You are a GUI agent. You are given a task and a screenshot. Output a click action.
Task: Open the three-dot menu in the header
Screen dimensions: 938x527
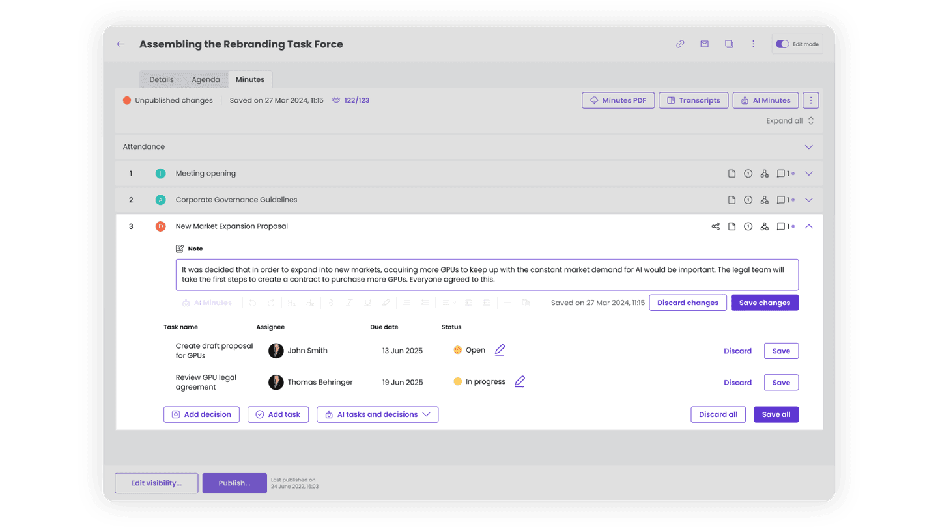coord(753,44)
